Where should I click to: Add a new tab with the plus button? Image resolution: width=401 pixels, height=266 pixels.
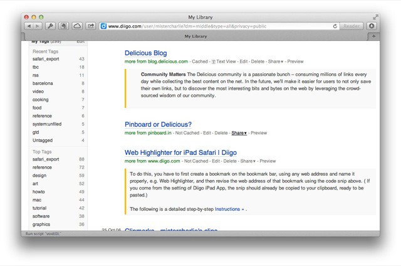coord(374,36)
